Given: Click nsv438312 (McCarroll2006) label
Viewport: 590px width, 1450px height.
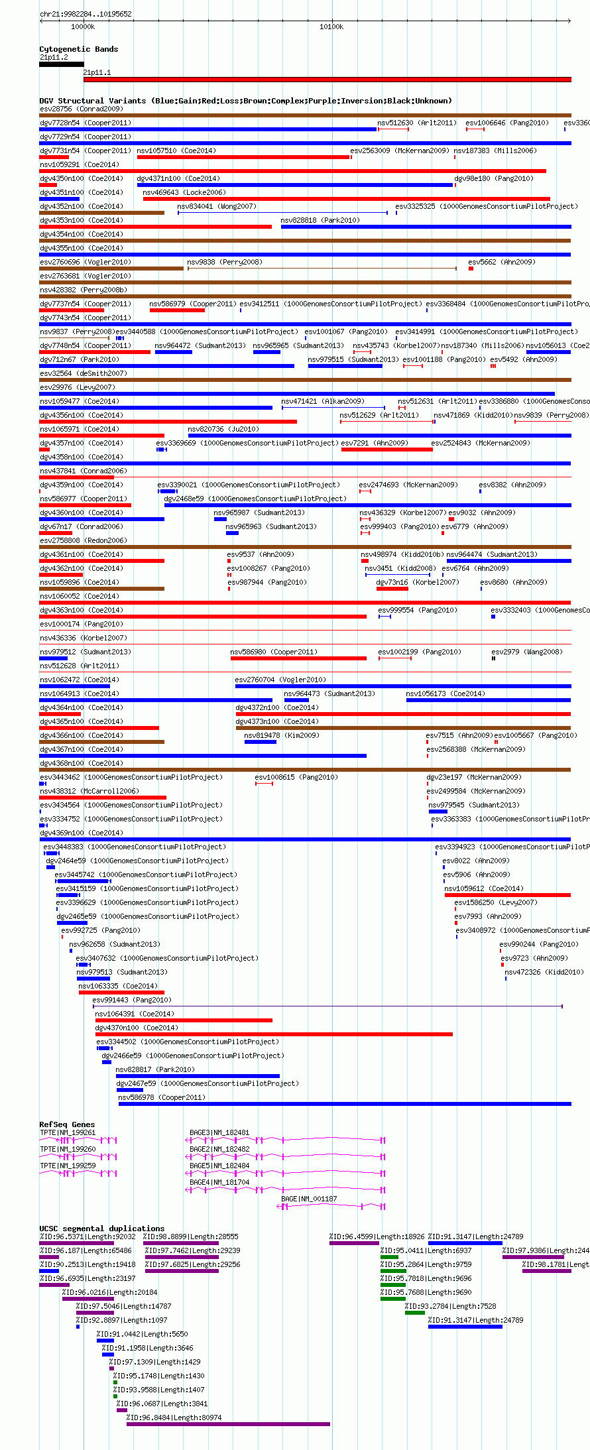Looking at the screenshot, I should click(89, 791).
